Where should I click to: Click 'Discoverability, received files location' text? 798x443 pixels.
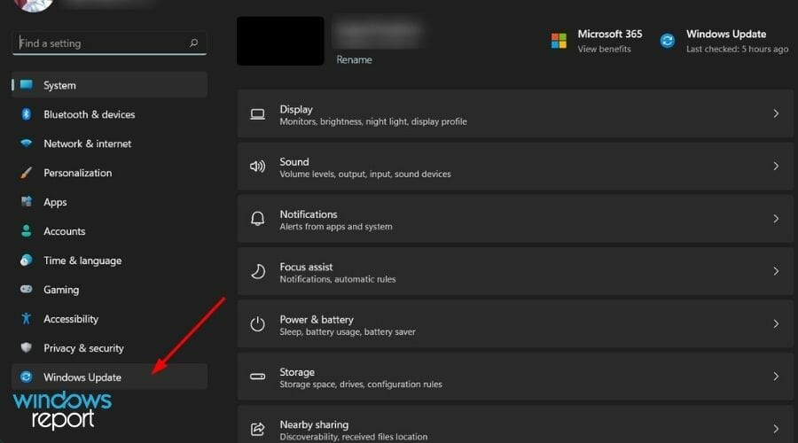pos(353,437)
